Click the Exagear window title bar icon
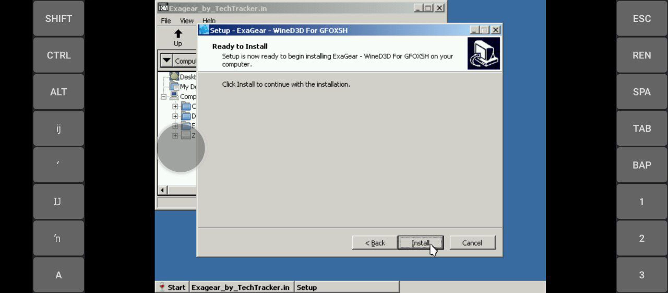 [163, 8]
